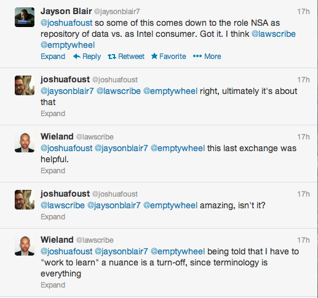
Task: Click Wieland's avatar on the 'work to learn' tweet
Action: (25, 246)
